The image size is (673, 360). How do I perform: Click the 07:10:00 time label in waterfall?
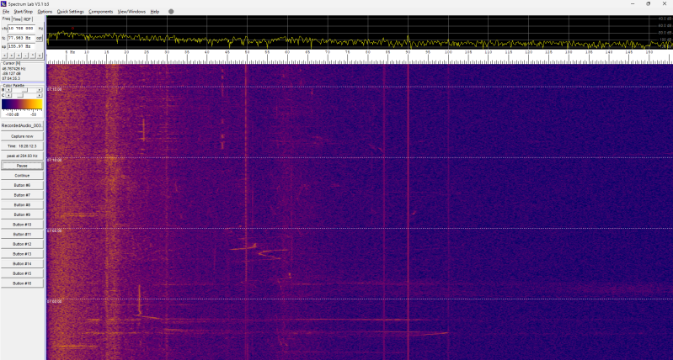55,160
